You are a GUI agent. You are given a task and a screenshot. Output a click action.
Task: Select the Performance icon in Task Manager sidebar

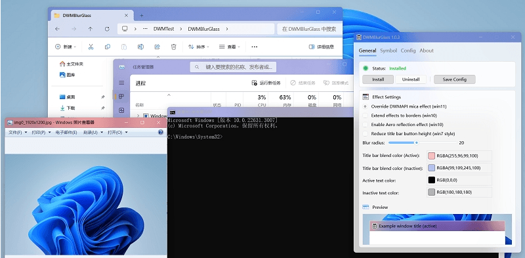coord(121,110)
